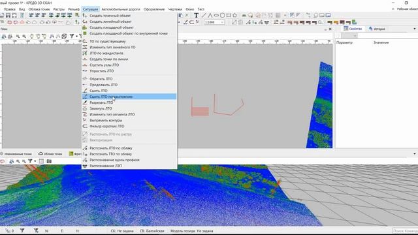Select the pentagon polygon drawing tool

click(234, 16)
